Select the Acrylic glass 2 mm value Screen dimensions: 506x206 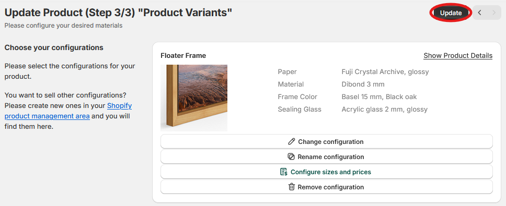pos(384,110)
